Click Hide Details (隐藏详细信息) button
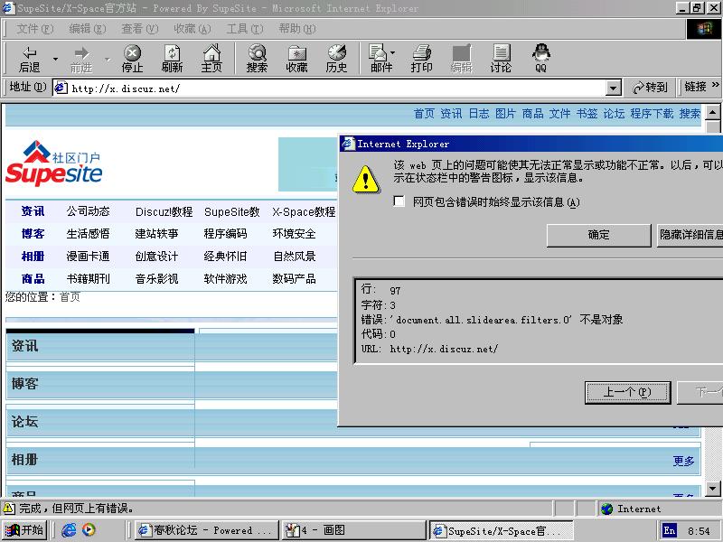Image resolution: width=723 pixels, height=542 pixels. click(x=690, y=235)
